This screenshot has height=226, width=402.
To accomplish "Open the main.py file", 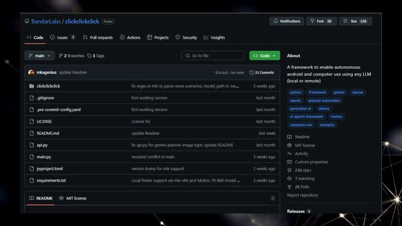I will point(44,157).
